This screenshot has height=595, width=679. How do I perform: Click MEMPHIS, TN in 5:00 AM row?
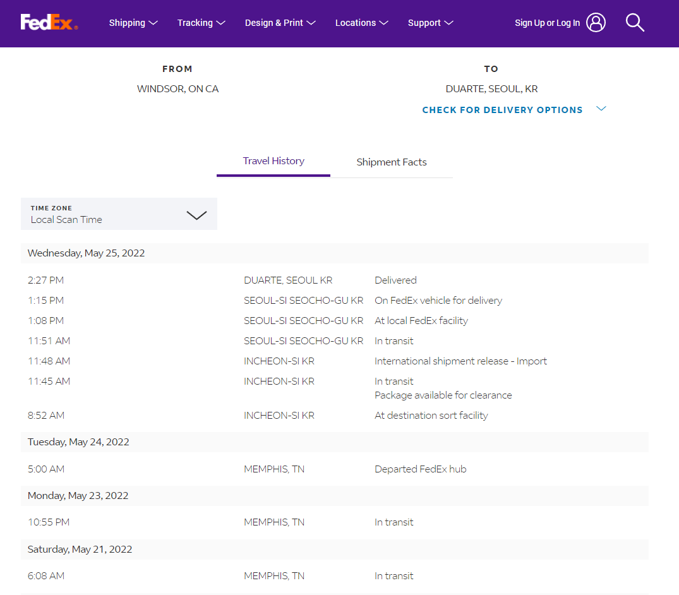click(x=274, y=469)
